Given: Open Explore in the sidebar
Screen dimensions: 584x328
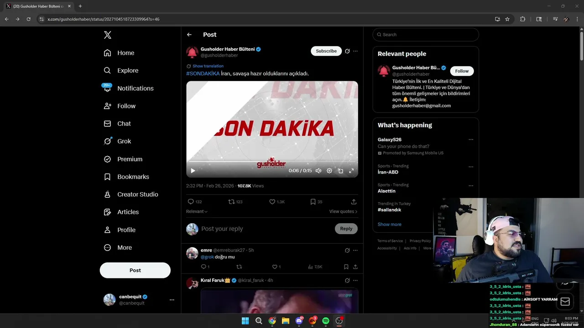Looking at the screenshot, I should 121,71.
